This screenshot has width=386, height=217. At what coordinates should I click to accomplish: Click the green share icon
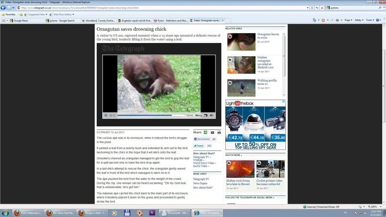coord(206,132)
